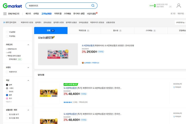
Task: Click the 파워딜러 icon under the first BOOKNLIFE
Action: pos(174,87)
